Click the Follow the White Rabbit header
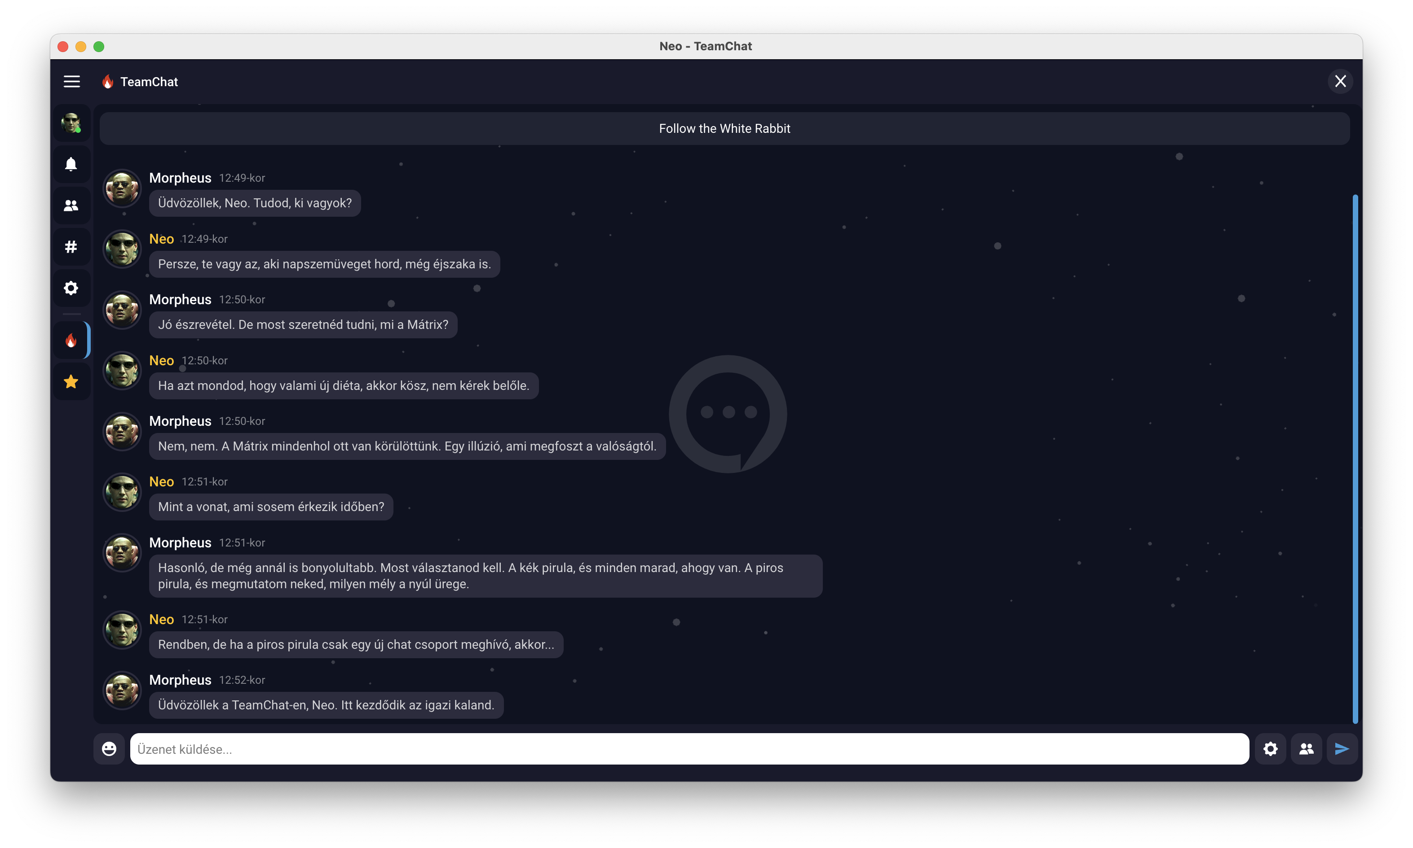The width and height of the screenshot is (1413, 848). (x=724, y=129)
